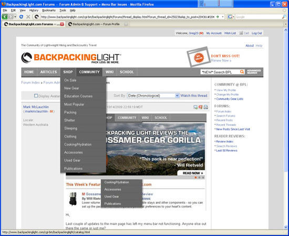The height and width of the screenshot is (236, 289).
Task: Open the Sort By Date (Chronological) dropdown
Action: click(153, 95)
